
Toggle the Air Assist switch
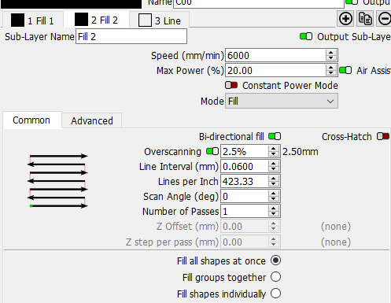coord(345,70)
